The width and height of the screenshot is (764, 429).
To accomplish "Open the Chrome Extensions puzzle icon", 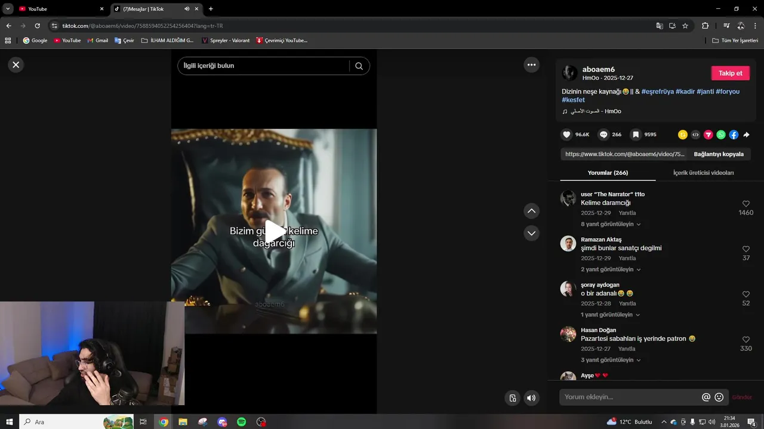I will (x=705, y=26).
